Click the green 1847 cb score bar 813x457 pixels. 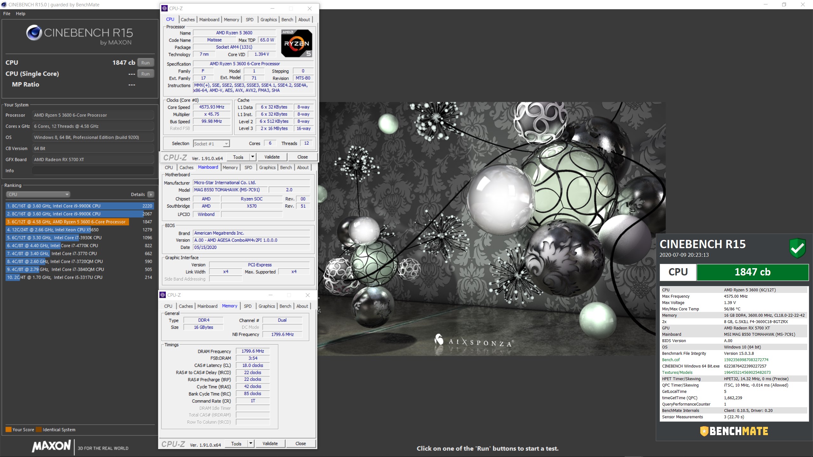[x=752, y=272]
